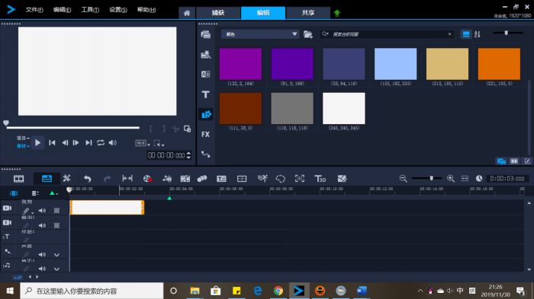
Task: Click the 3D Title editor tool (T3D)
Action: [320, 179]
